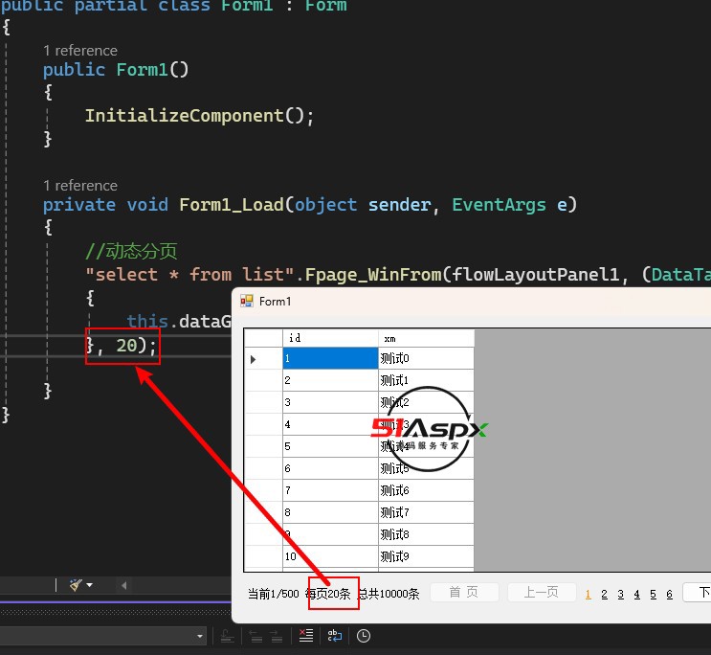Viewport: 711px width, 655px height.
Task: Select the 测试8 cell
Action: click(x=426, y=534)
